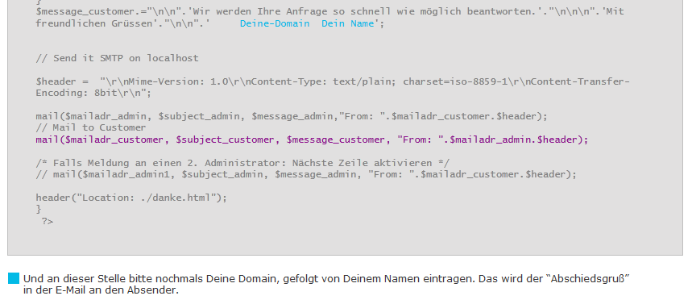The width and height of the screenshot is (692, 300).
Task: Click the highlighted 'Dein Name' placeholder text
Action: coord(347,23)
